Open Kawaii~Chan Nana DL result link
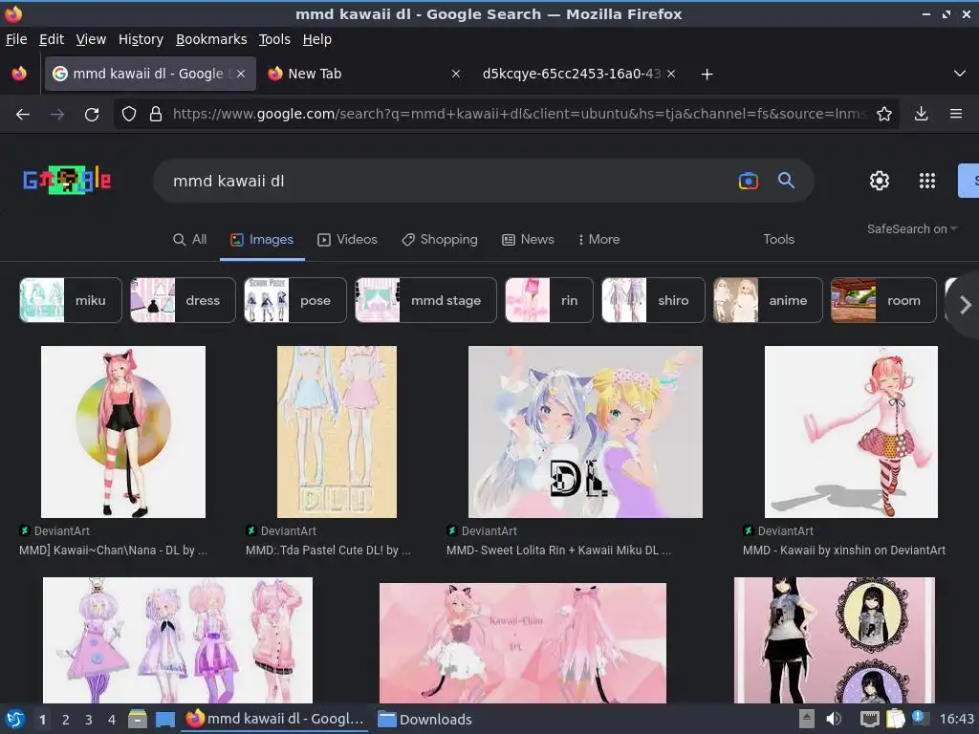Image resolution: width=979 pixels, height=734 pixels. (x=113, y=550)
